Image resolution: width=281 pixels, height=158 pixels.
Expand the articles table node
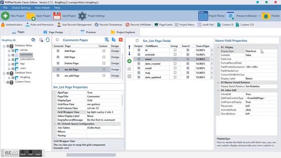pos(9,51)
